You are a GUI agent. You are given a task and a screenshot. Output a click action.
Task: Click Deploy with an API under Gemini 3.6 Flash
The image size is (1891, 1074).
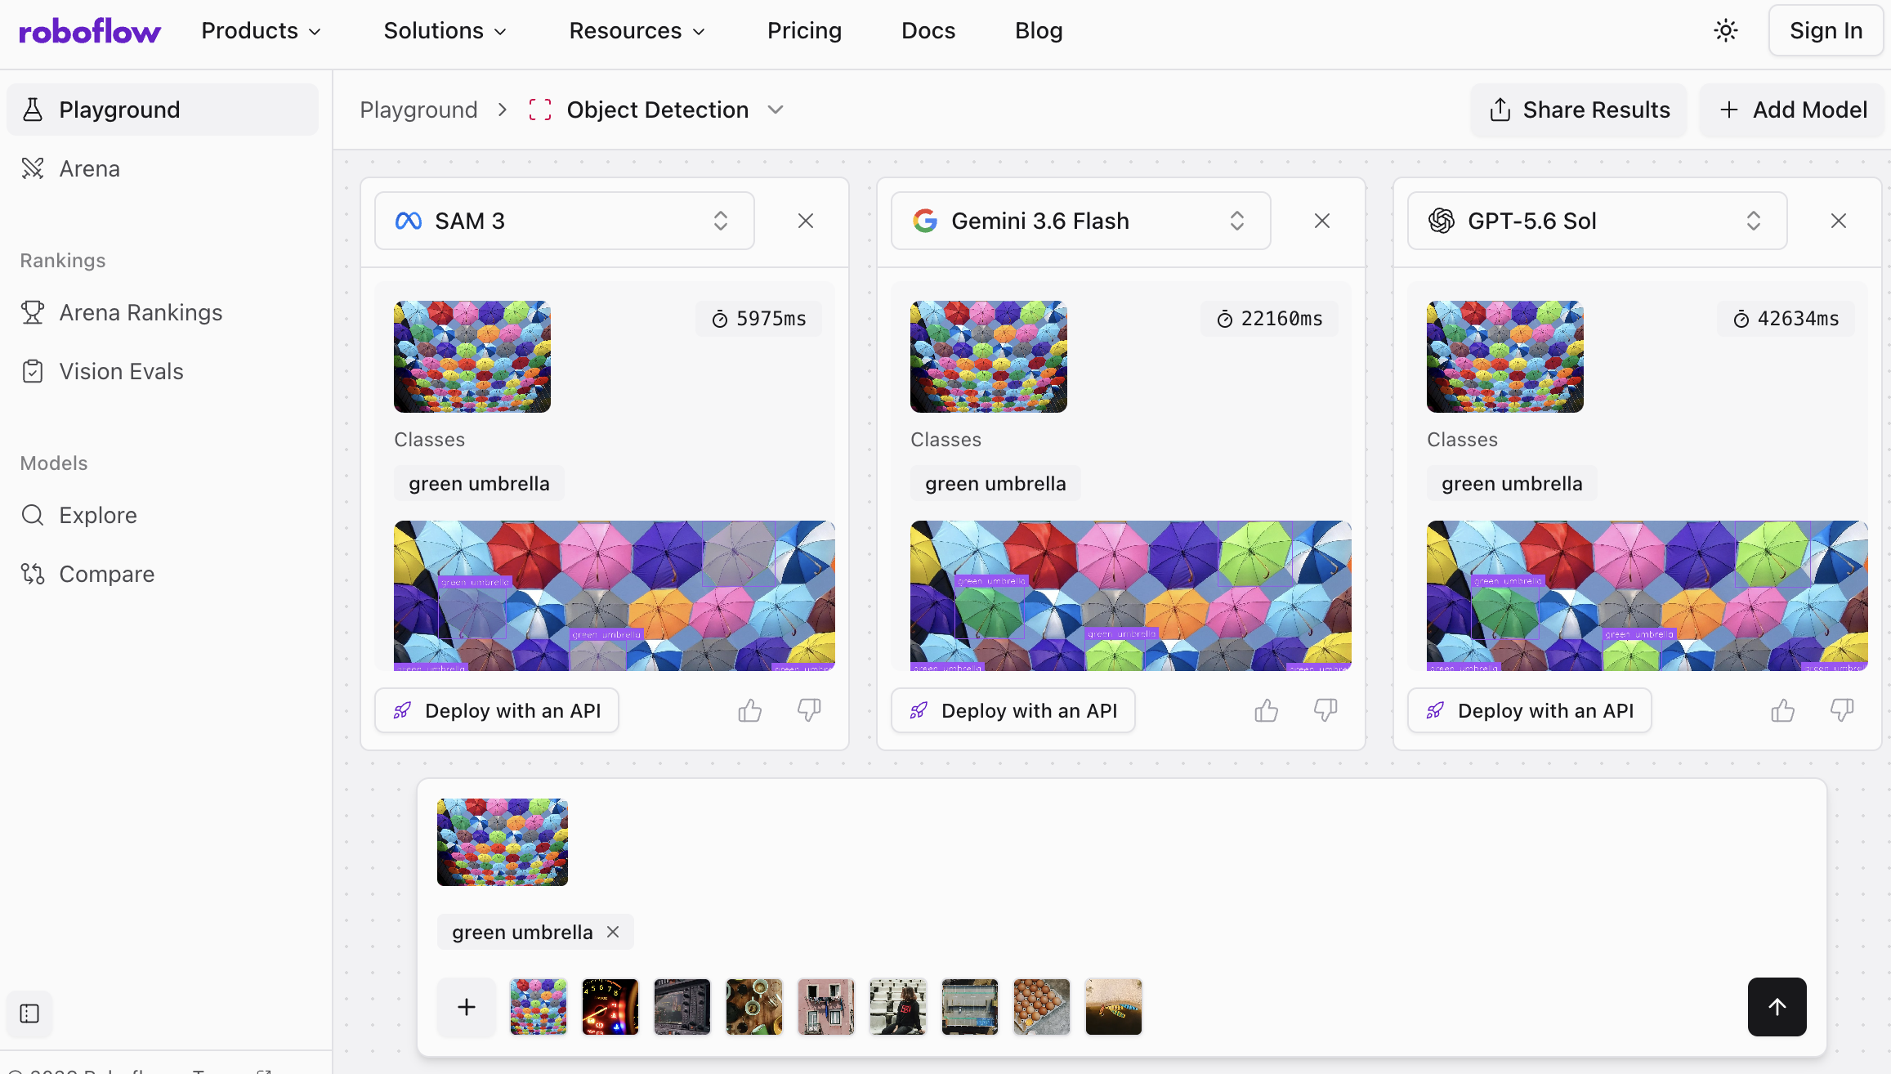(x=1013, y=710)
